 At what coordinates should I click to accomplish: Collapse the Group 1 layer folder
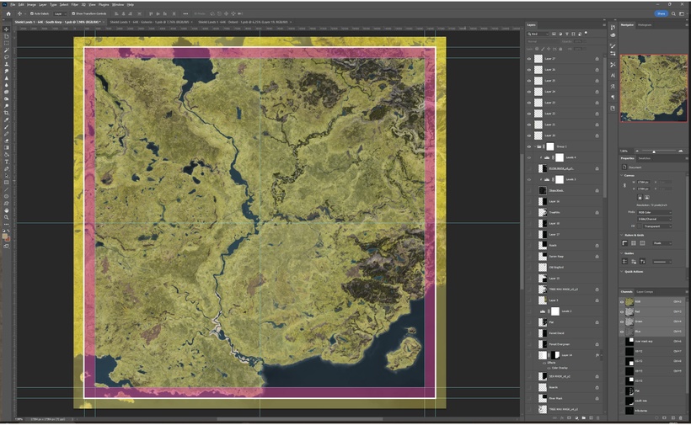click(534, 146)
